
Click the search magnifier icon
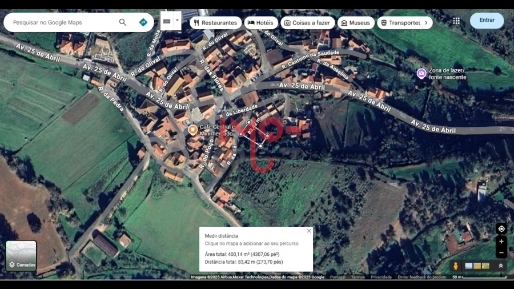point(123,22)
